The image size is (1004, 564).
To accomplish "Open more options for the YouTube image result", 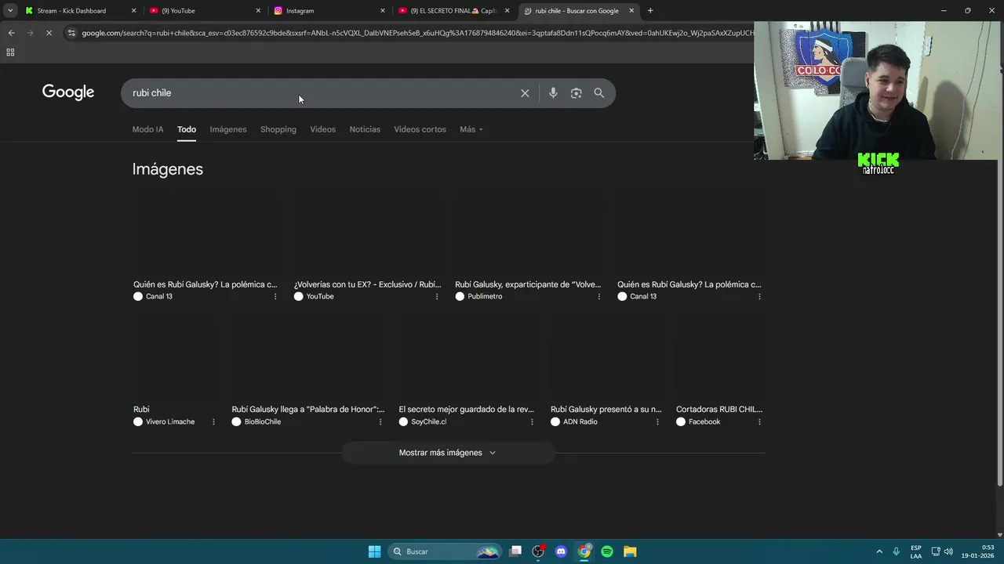I will click(437, 297).
